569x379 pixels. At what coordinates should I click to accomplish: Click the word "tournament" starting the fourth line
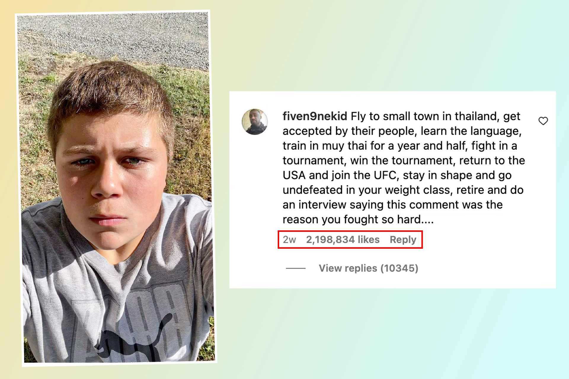(x=314, y=160)
